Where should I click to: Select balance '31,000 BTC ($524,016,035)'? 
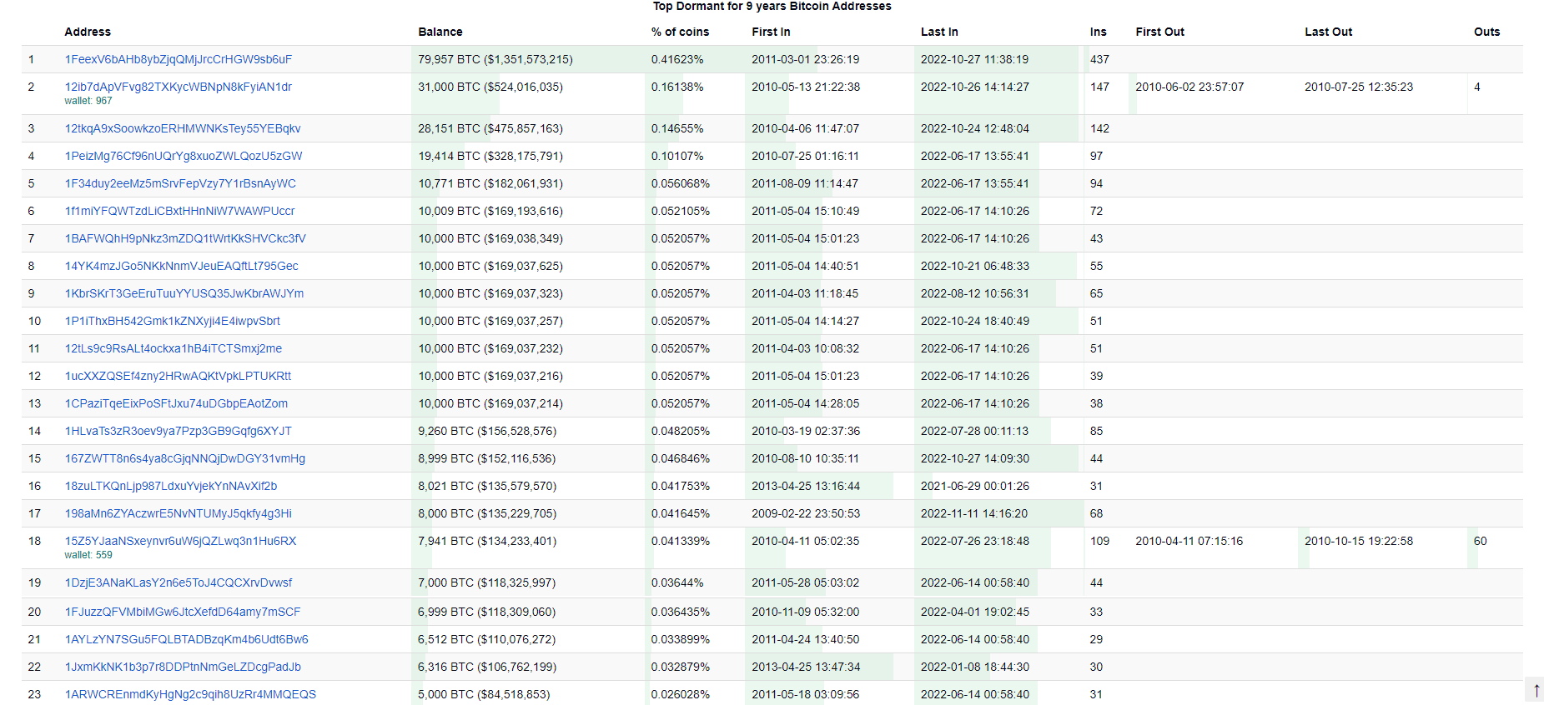point(490,87)
